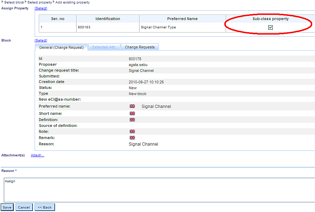Screen dimensions: 315x212
Task: Switch to General (Change Request) tab
Action: coord(61,47)
